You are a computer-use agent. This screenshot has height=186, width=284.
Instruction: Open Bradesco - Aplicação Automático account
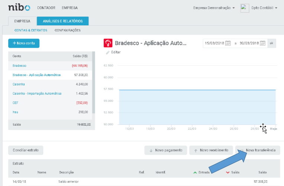(36, 75)
